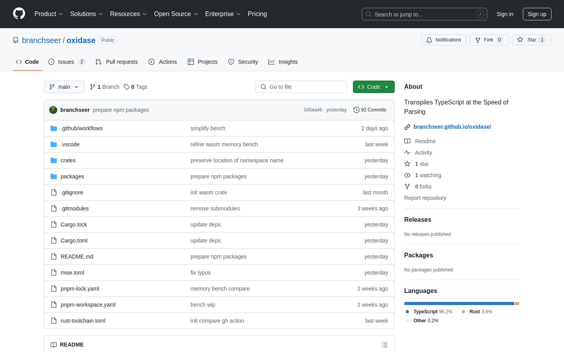Click the .vscode folder icon
Screen dimensions: 564x352
pyautogui.click(x=54, y=144)
